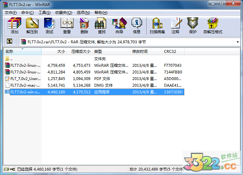
Task: Click the key icon in status bar
Action: pyautogui.click(x=12, y=169)
